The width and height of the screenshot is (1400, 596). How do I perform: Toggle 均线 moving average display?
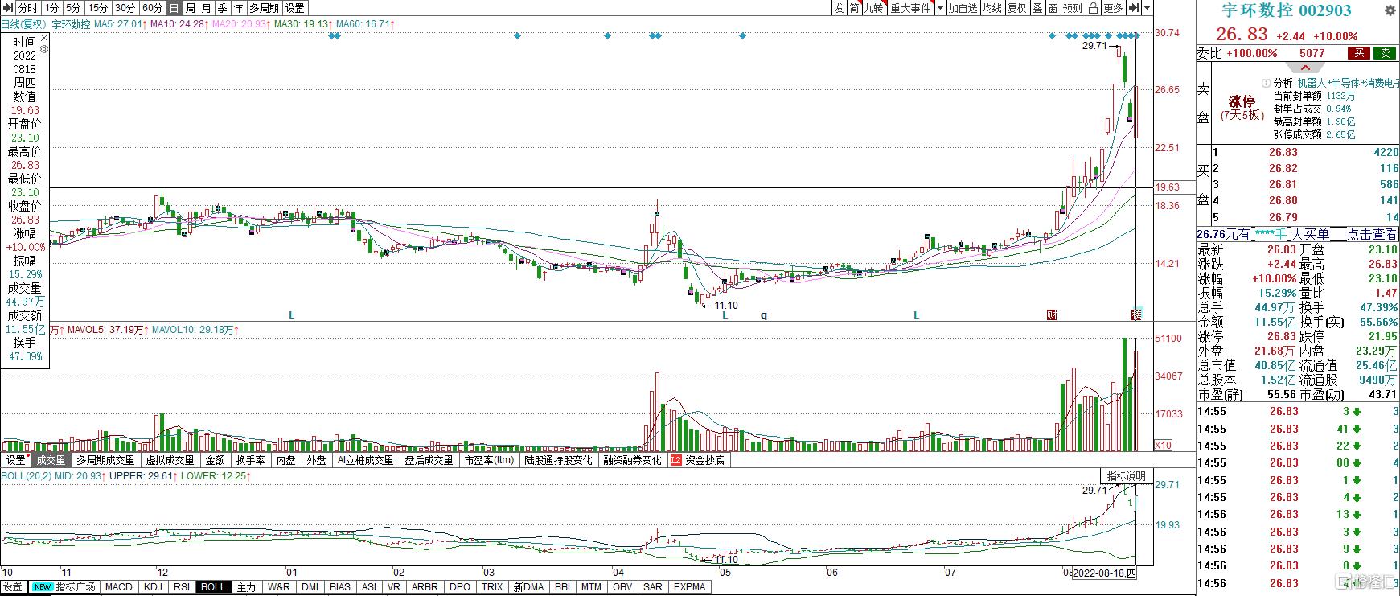coord(992,8)
